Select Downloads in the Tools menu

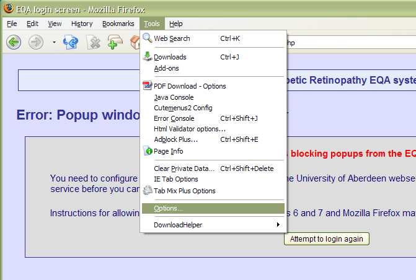[213, 57]
